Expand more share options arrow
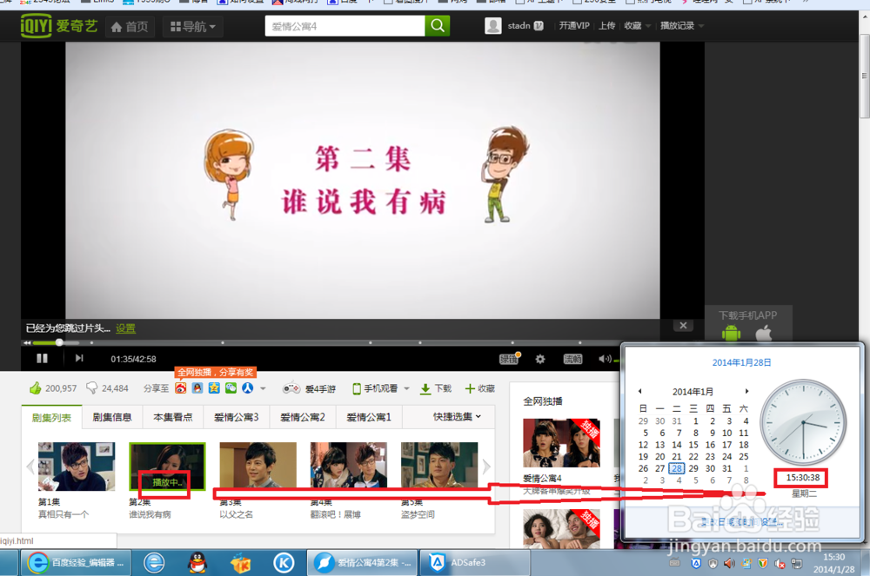The image size is (870, 576). 263,389
